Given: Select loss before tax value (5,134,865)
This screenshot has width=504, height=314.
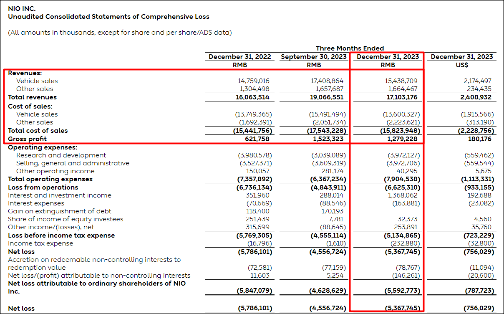Looking at the screenshot, I should click(x=401, y=235).
